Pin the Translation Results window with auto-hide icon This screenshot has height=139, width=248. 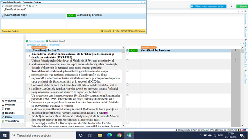pyautogui.click(x=141, y=2)
